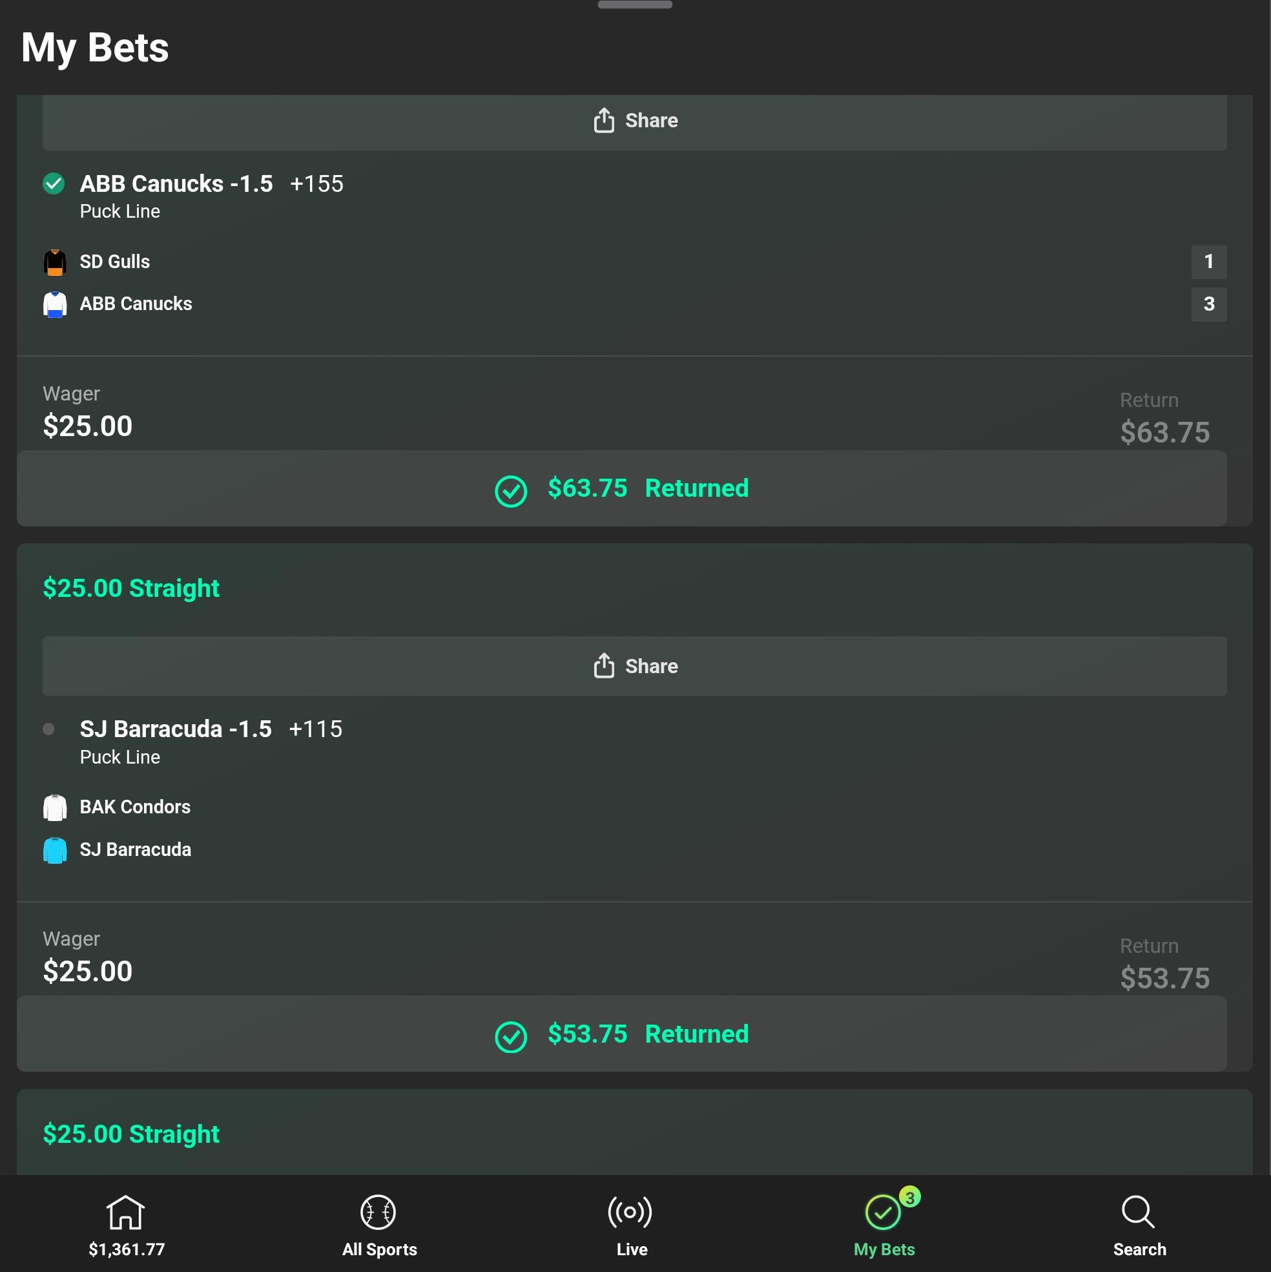Select the ABB Canucks -1.5 selection title
1271x1272 pixels.
pyautogui.click(x=176, y=183)
